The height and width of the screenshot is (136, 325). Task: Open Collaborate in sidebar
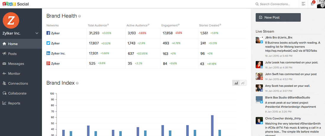(x=21, y=93)
